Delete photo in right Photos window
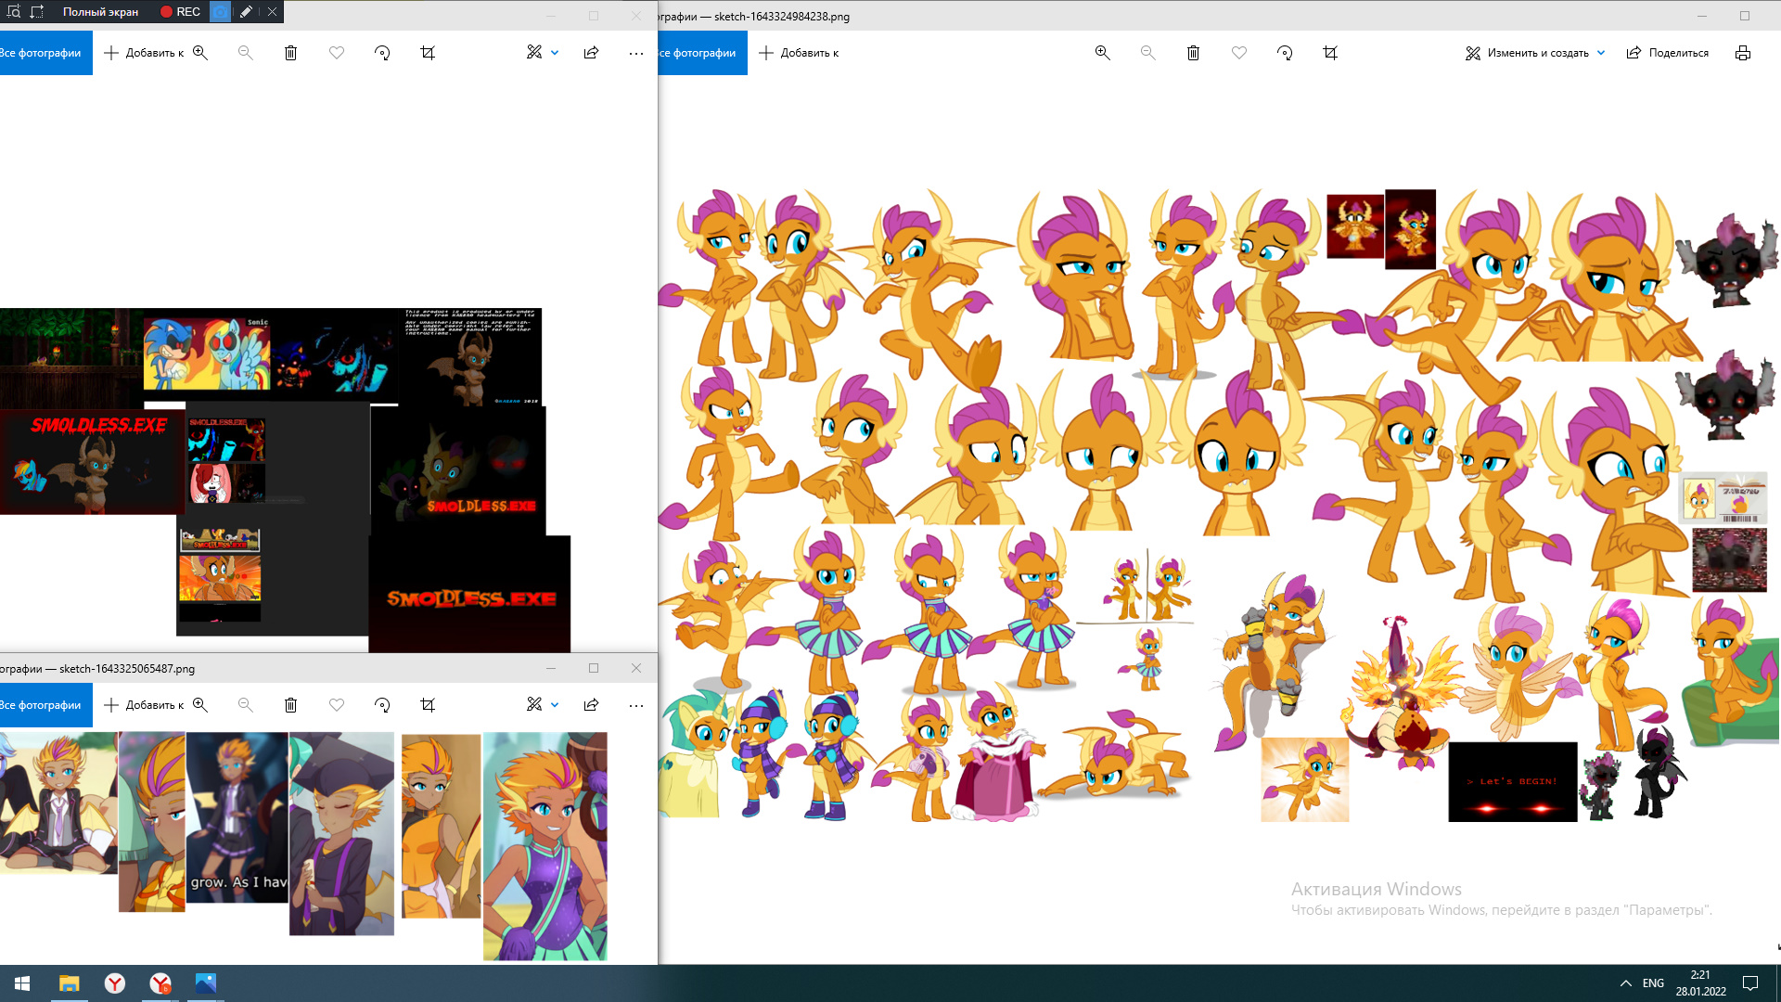 pyautogui.click(x=1193, y=53)
